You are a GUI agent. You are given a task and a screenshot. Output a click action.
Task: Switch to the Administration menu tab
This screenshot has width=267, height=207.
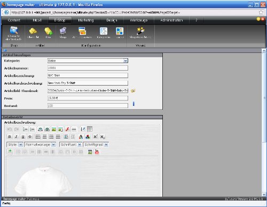coord(171,20)
